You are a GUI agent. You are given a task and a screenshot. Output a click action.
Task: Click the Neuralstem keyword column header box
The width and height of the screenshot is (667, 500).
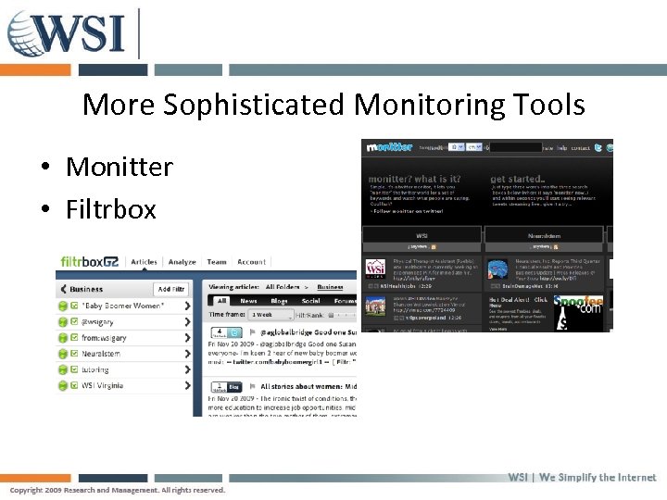tap(544, 234)
